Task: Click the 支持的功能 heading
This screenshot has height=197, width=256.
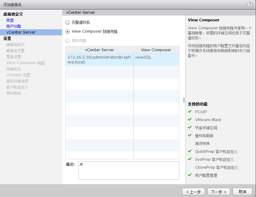Action: click(x=198, y=104)
